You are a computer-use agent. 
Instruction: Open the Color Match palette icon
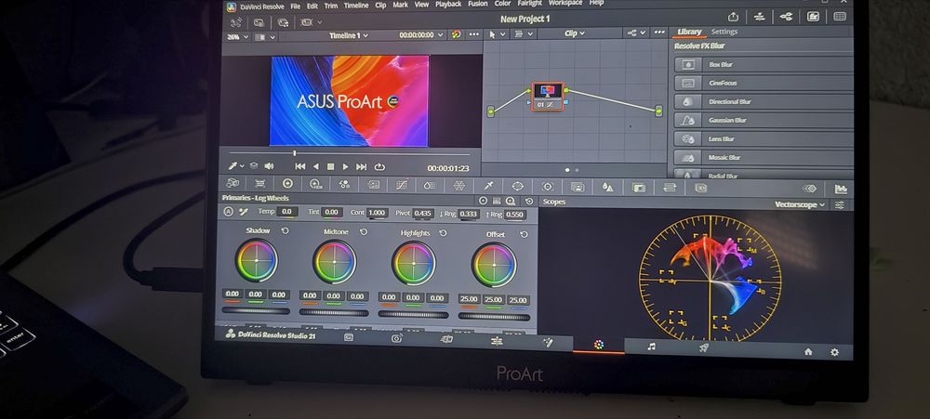coord(259,184)
